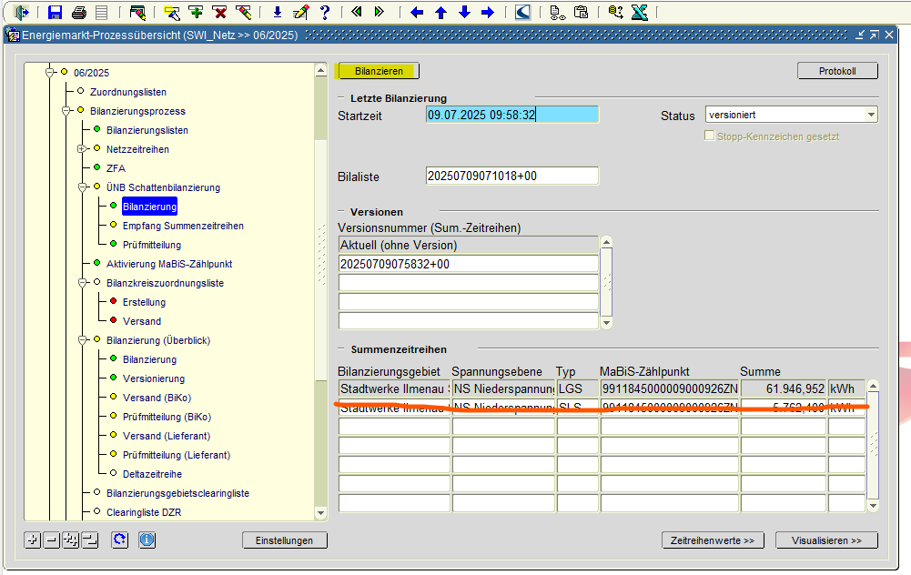Select Aktivierung MaBiS-Zählpunkt tree item
The width and height of the screenshot is (911, 575).
169,264
